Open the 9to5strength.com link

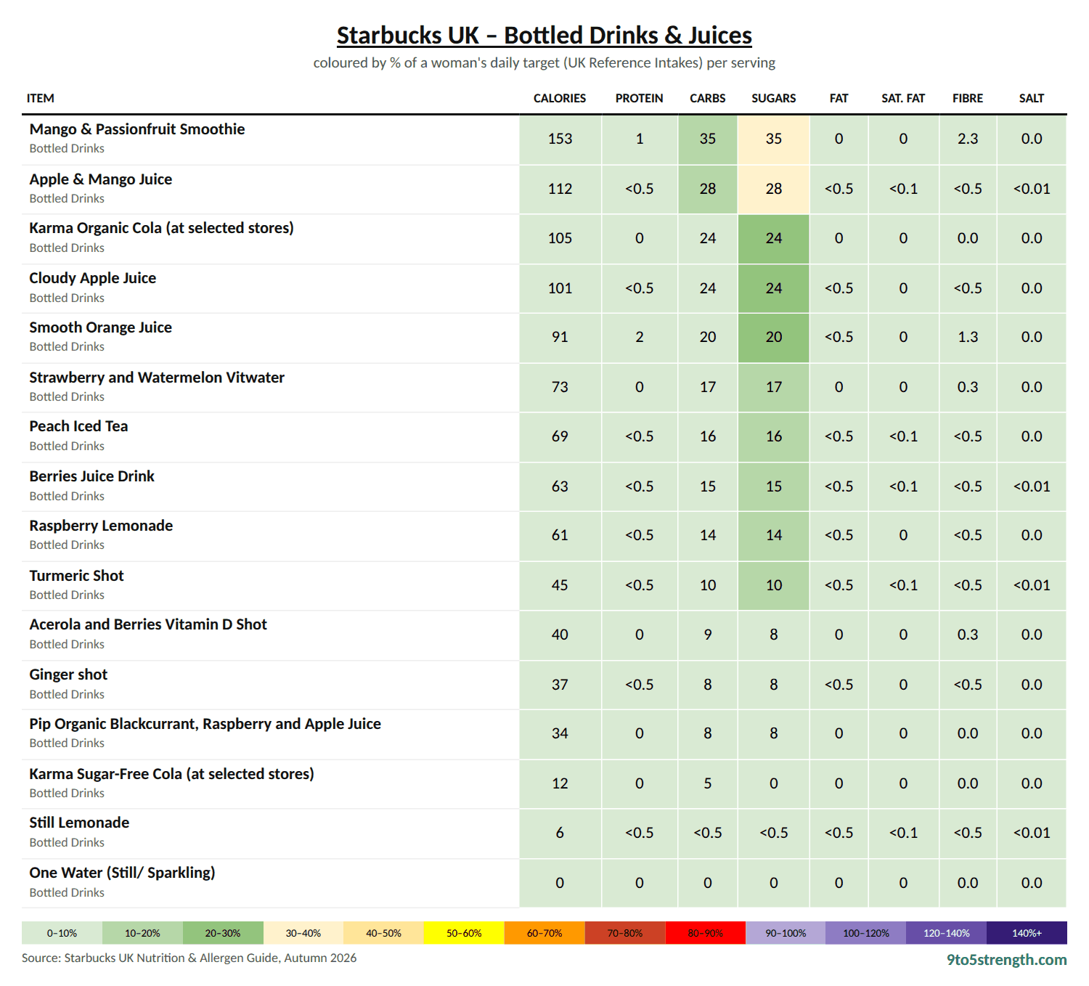1006,959
